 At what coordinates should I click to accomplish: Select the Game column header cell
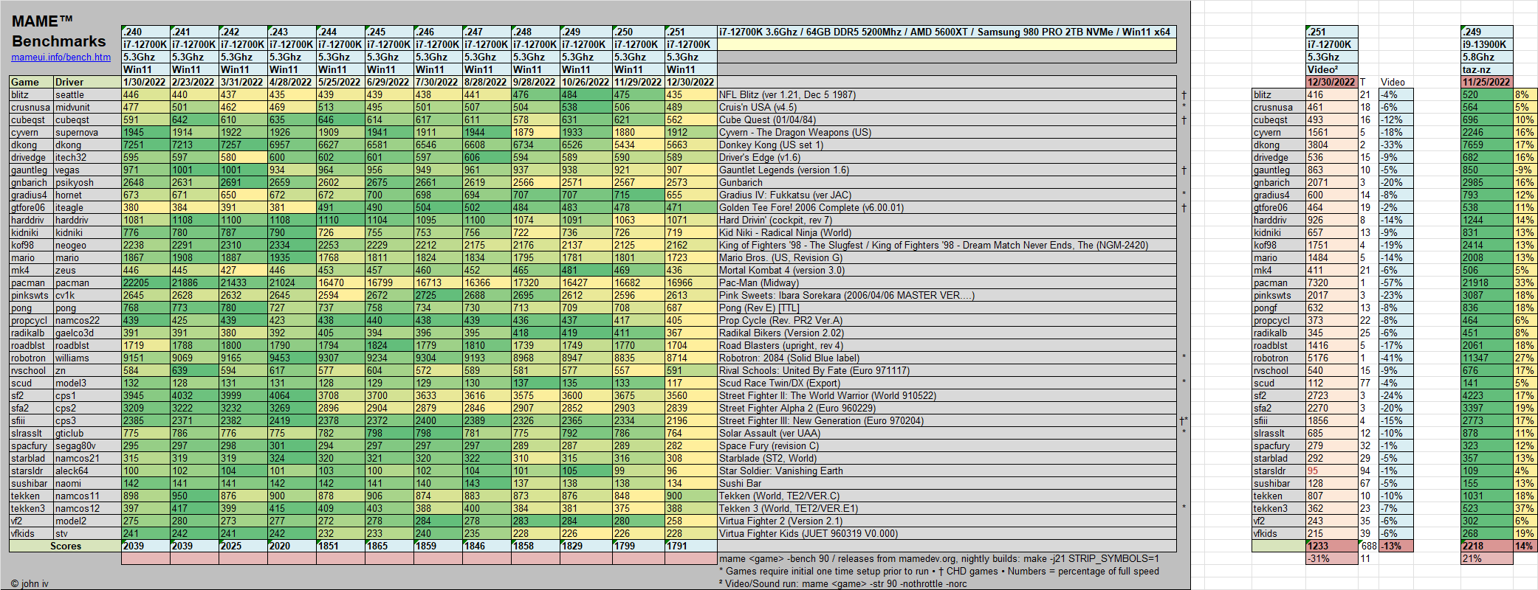[x=31, y=82]
